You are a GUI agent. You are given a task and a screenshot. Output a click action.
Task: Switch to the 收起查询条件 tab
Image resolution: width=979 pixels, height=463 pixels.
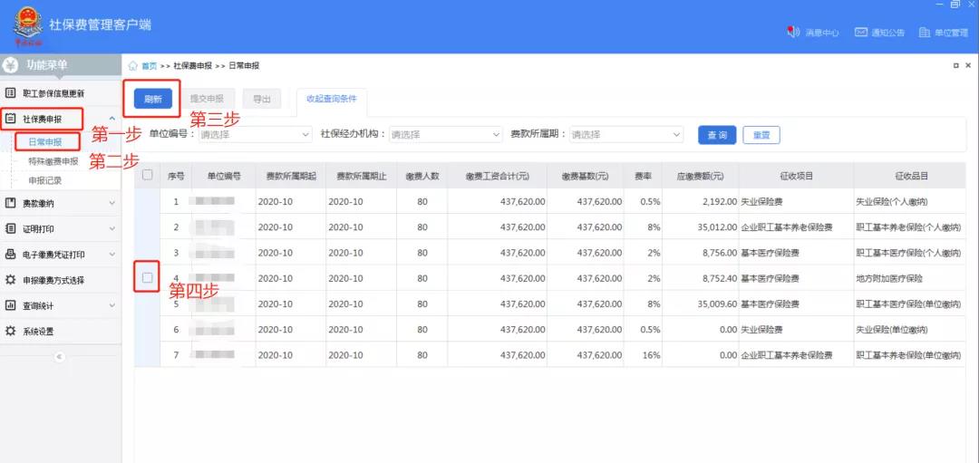click(x=331, y=99)
